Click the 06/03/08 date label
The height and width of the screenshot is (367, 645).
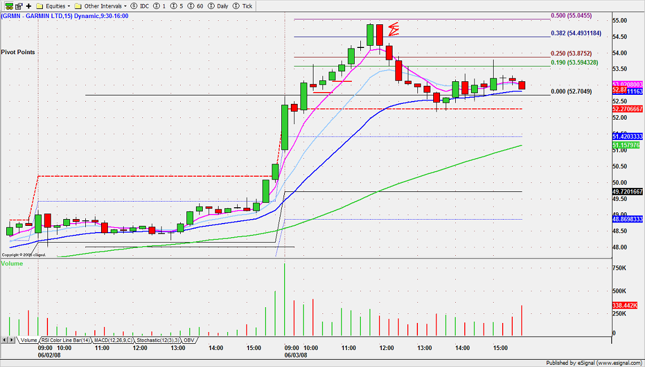(x=296, y=355)
